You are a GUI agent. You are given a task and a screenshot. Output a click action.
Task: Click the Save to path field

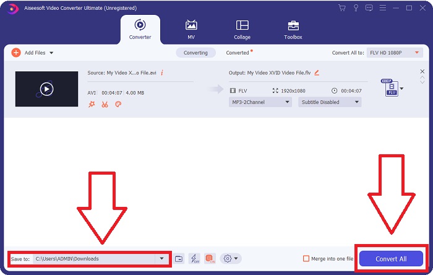click(94, 259)
